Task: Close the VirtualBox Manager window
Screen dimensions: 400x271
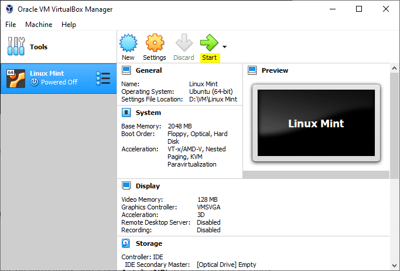Action: point(386,9)
